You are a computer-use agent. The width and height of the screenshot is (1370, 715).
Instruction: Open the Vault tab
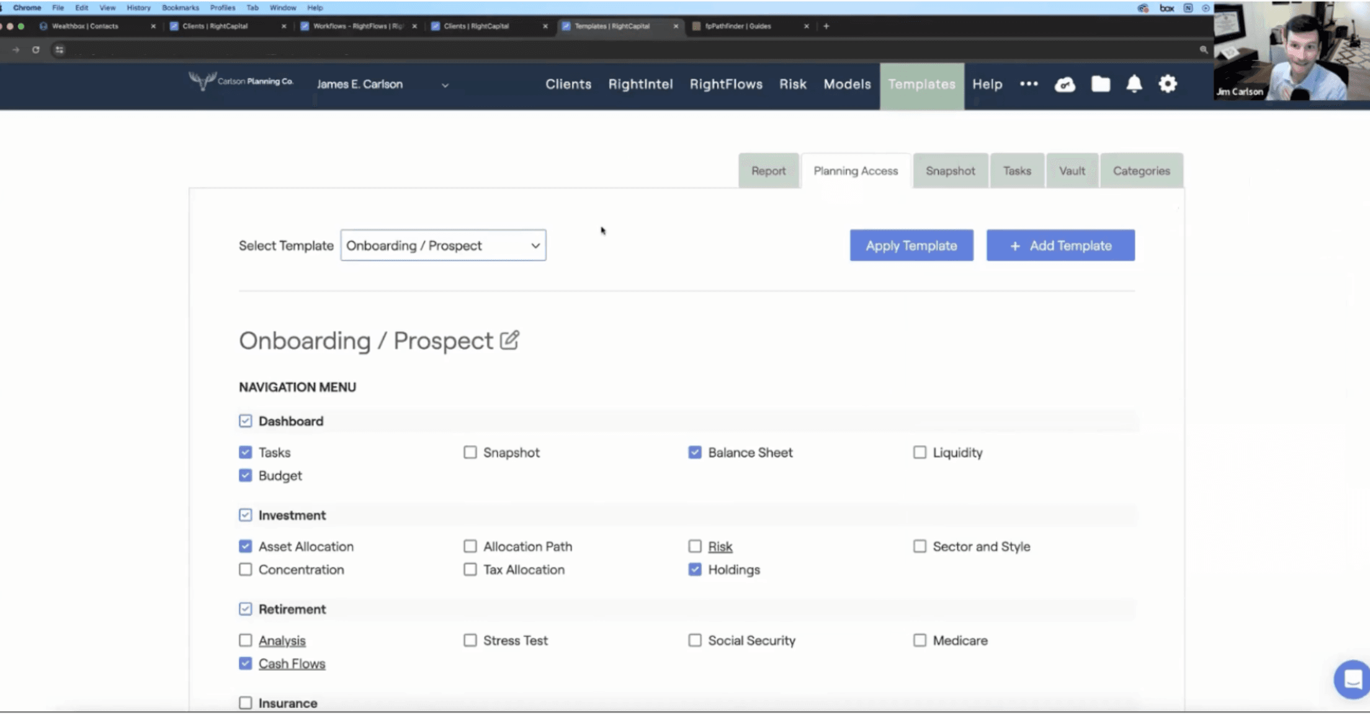tap(1072, 171)
